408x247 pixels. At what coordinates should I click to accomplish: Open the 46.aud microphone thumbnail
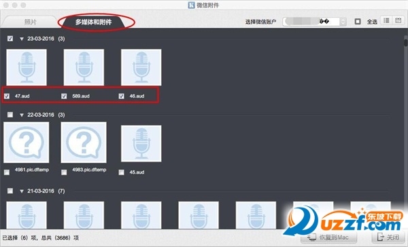tap(141, 67)
